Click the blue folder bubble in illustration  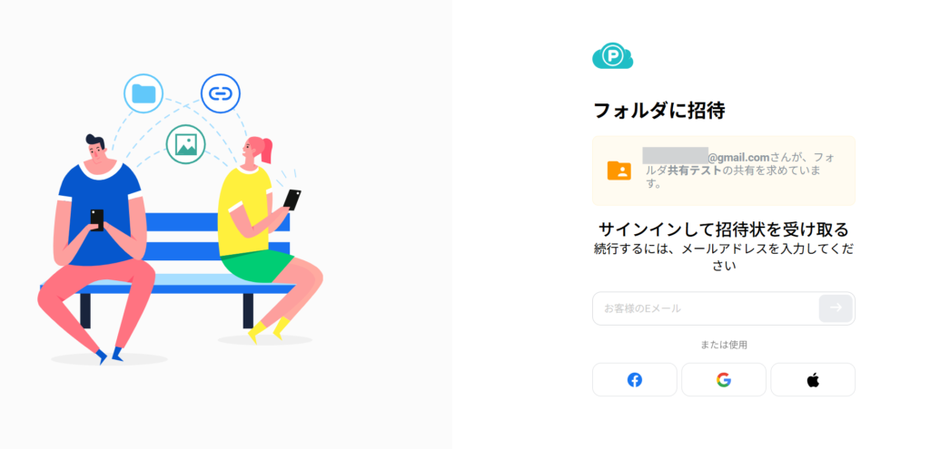tap(143, 93)
